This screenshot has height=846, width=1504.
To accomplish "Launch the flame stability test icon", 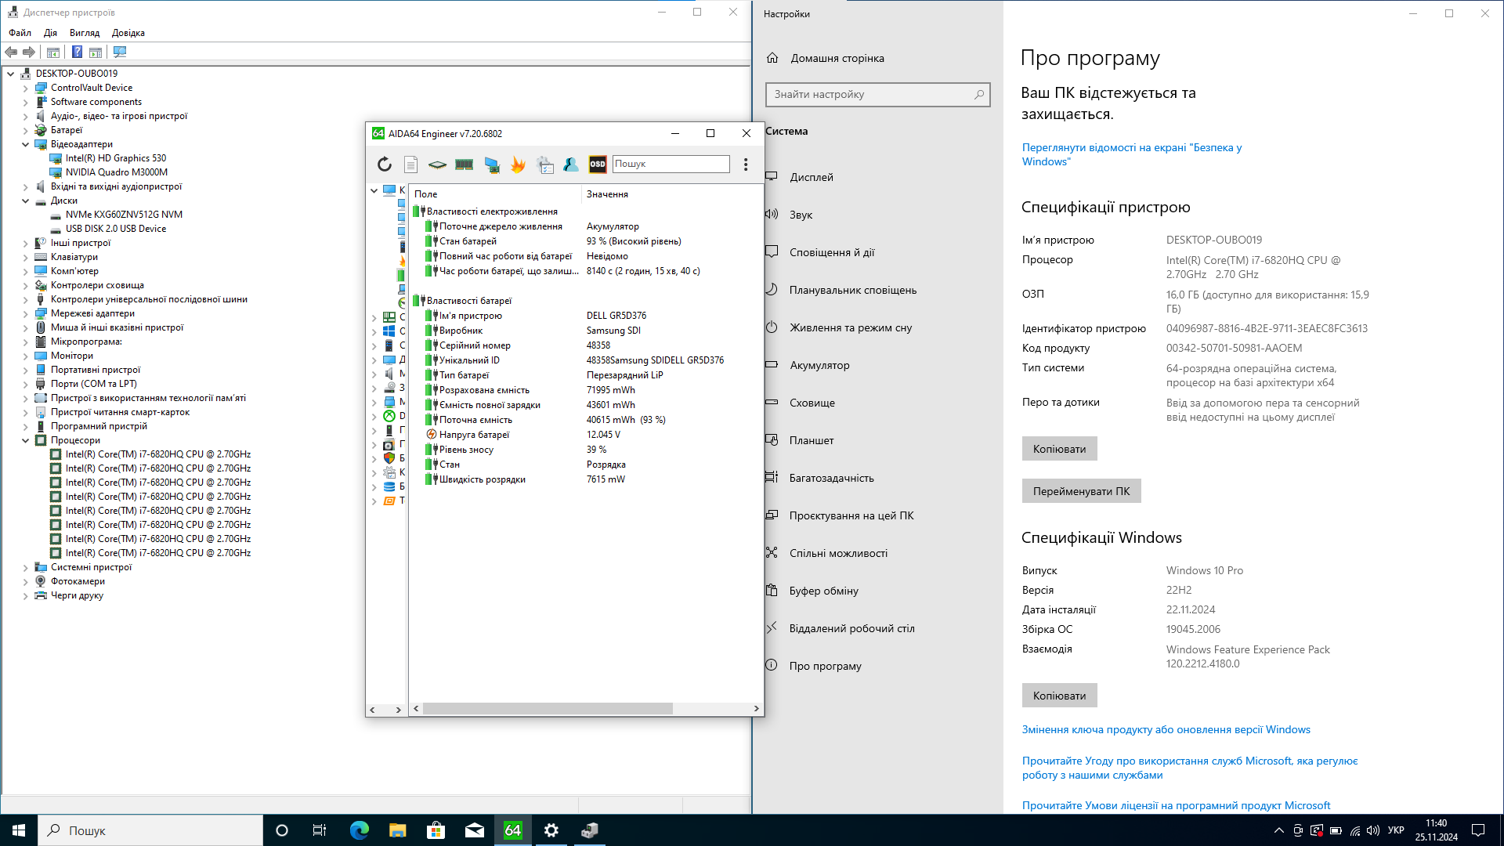I will [518, 164].
